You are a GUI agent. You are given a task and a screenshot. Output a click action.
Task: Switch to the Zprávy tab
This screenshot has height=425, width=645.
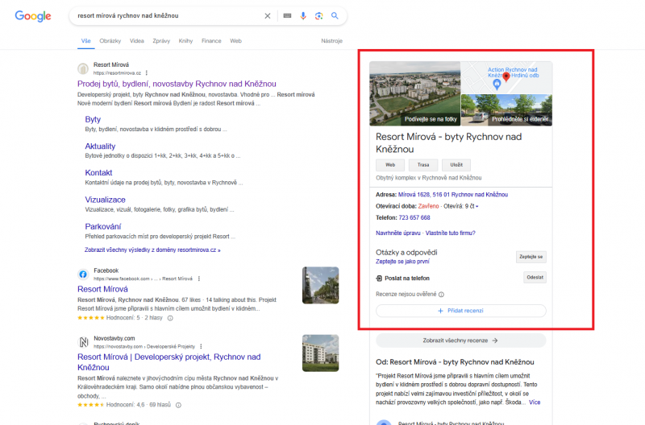(161, 41)
